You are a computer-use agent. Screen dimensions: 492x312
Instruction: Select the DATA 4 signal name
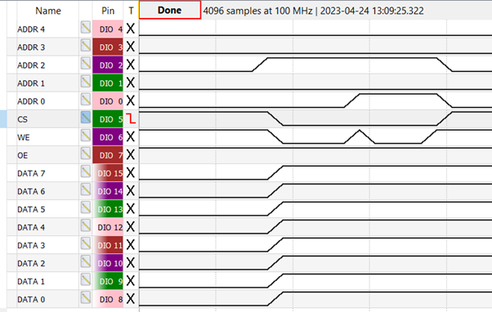tap(31, 228)
